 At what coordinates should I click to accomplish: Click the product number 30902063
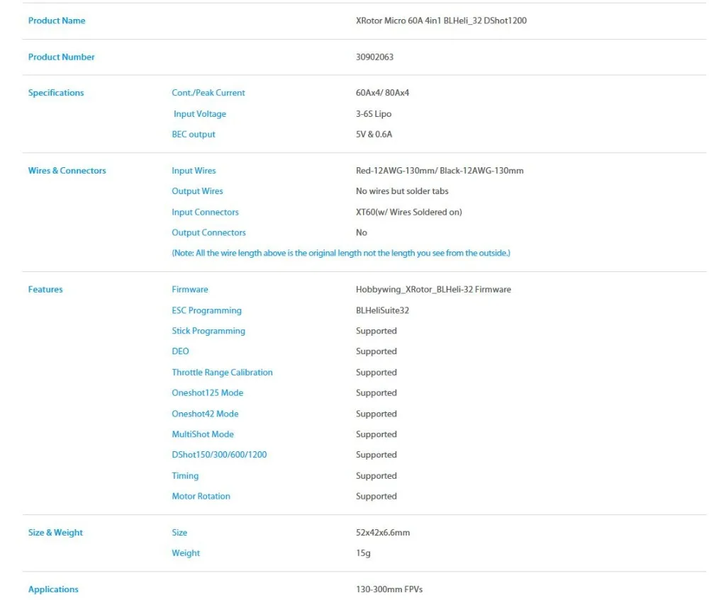coord(374,57)
